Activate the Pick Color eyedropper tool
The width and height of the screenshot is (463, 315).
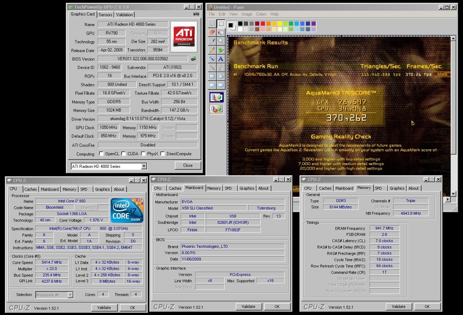pyautogui.click(x=212, y=41)
